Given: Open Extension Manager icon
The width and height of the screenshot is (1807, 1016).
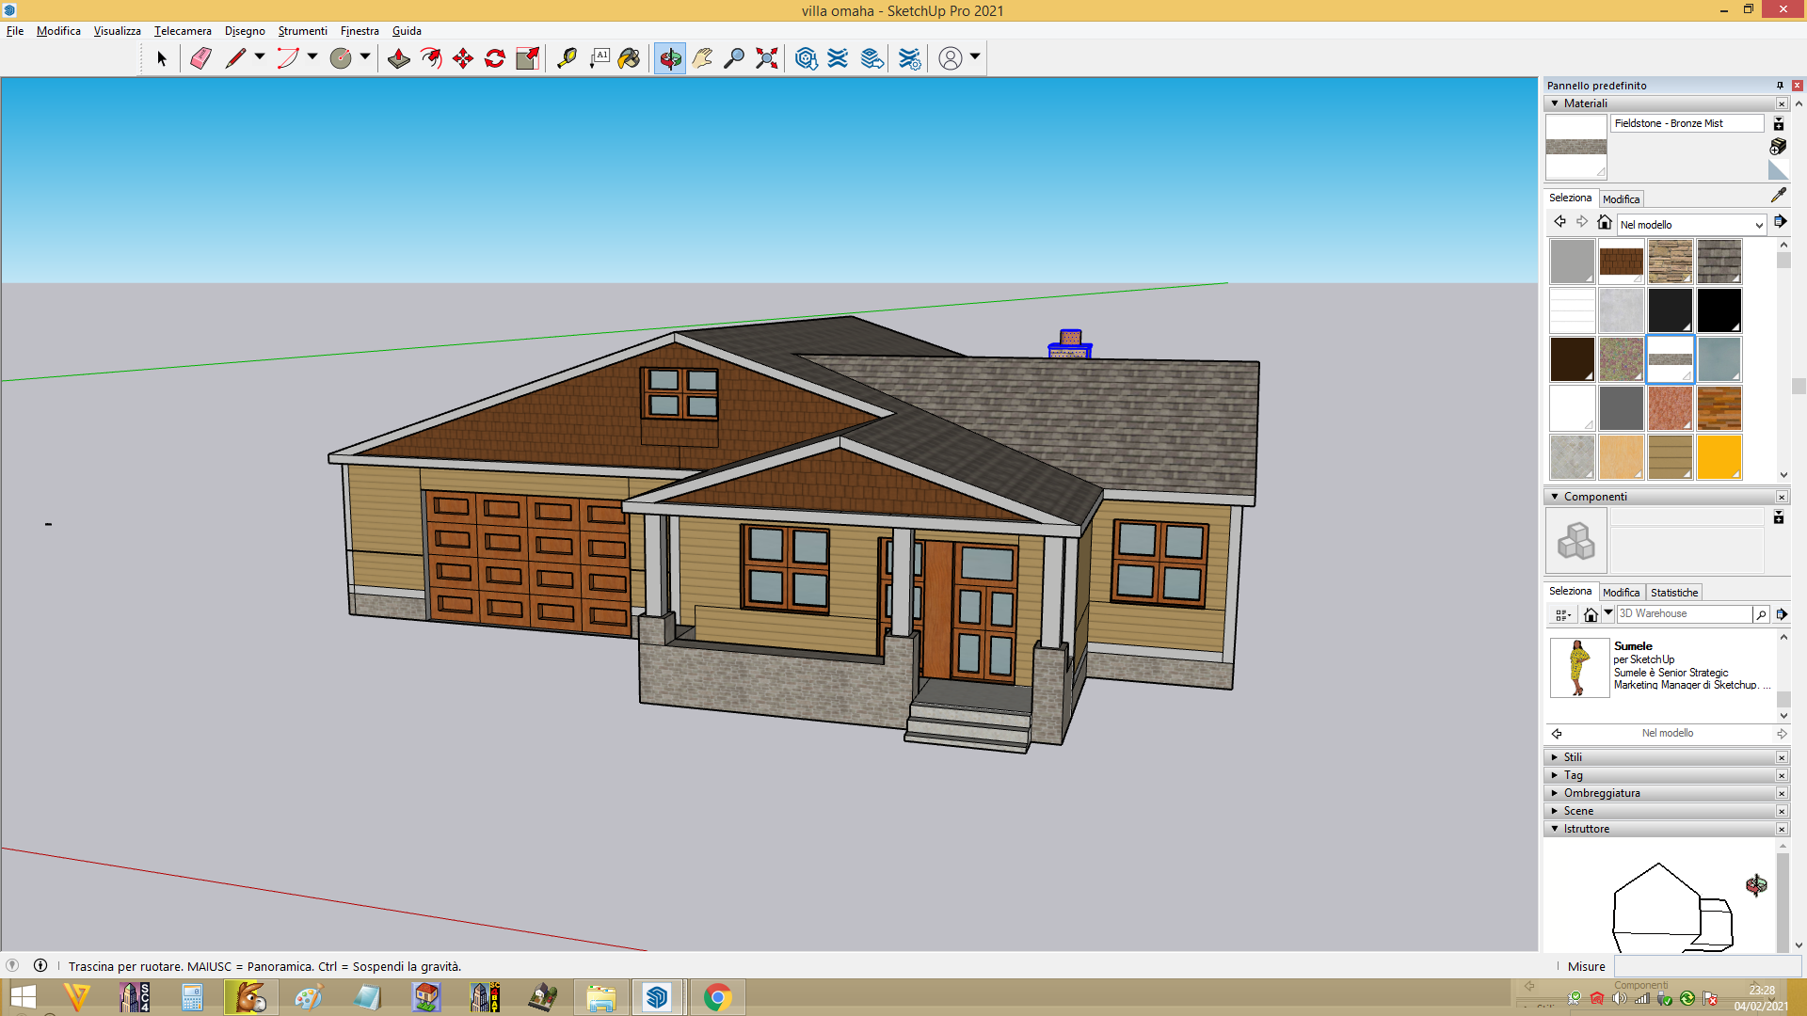Looking at the screenshot, I should [909, 58].
